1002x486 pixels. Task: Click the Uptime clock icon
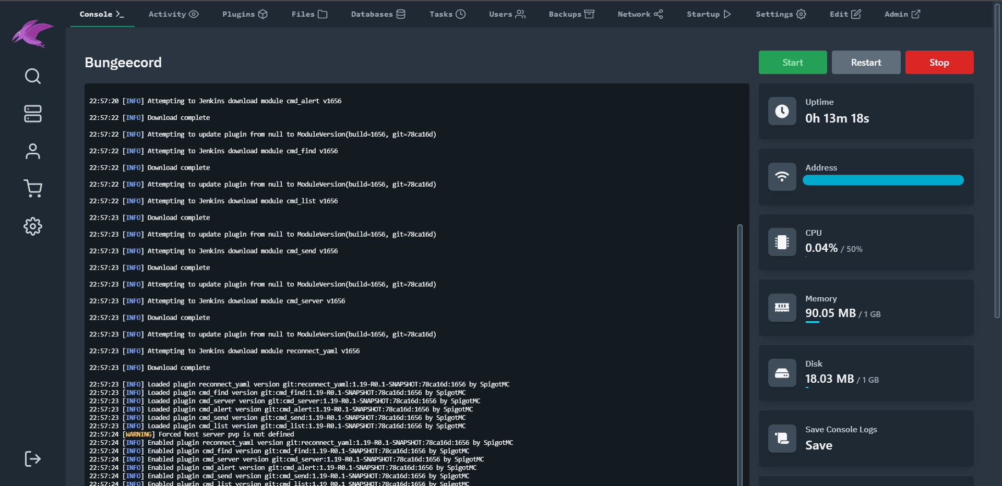pos(781,111)
